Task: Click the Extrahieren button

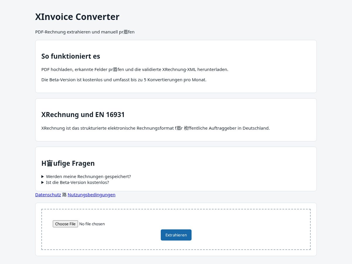Action: pos(176,235)
